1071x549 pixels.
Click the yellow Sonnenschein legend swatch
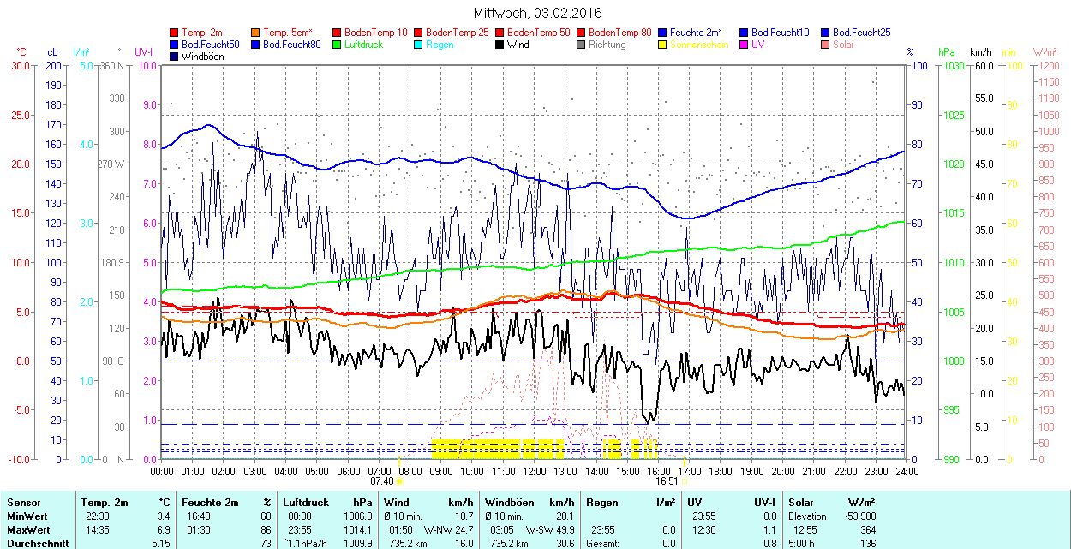[x=662, y=45]
